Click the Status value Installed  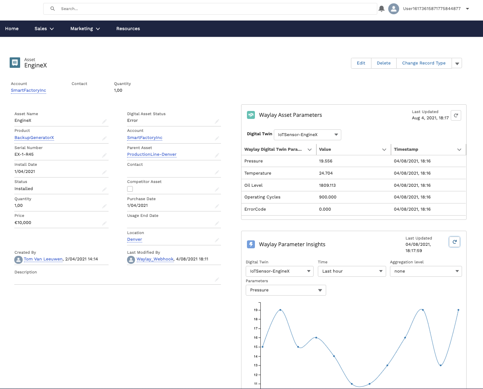click(24, 189)
